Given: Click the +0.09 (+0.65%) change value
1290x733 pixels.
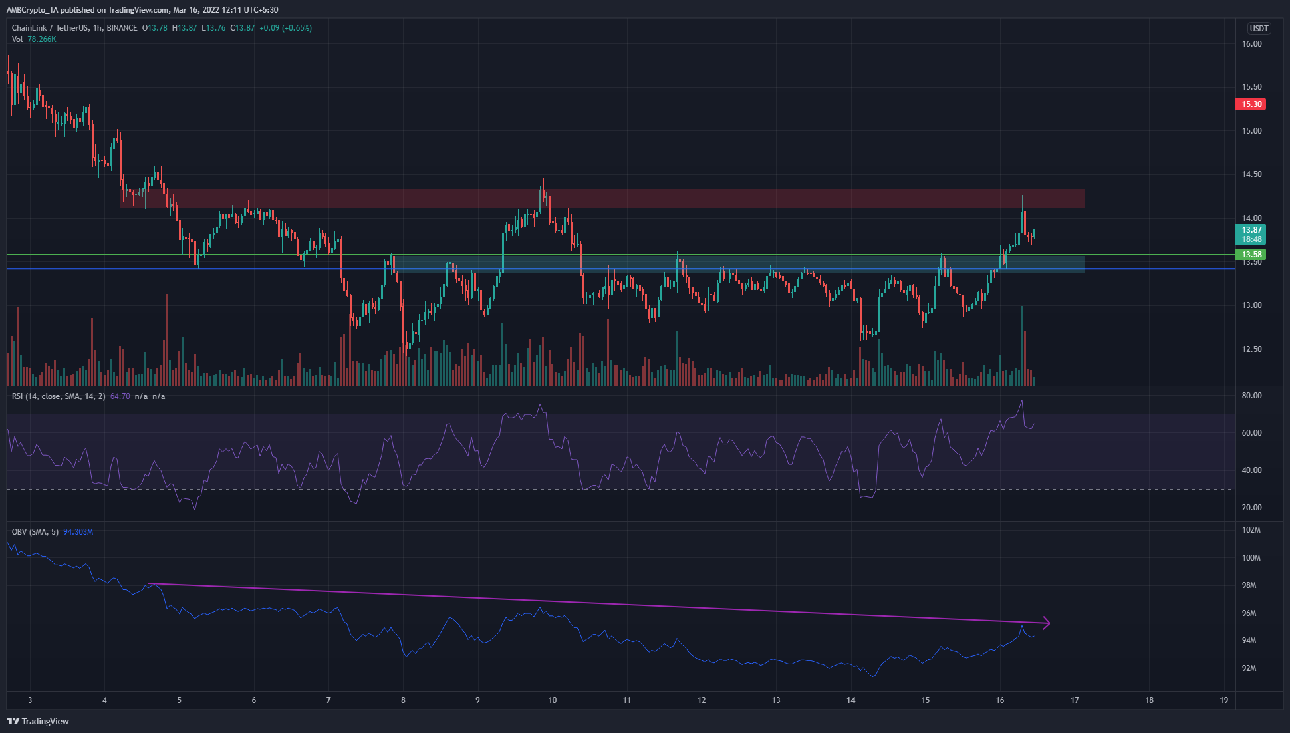Looking at the screenshot, I should [285, 28].
